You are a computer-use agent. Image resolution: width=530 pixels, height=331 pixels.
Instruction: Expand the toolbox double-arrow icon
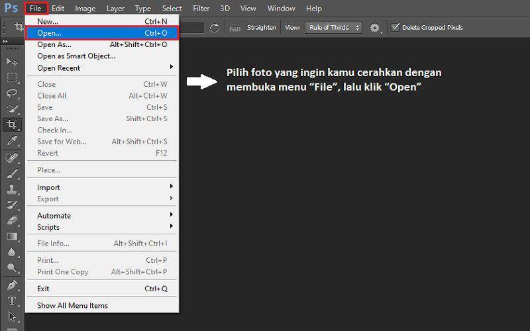[5, 41]
